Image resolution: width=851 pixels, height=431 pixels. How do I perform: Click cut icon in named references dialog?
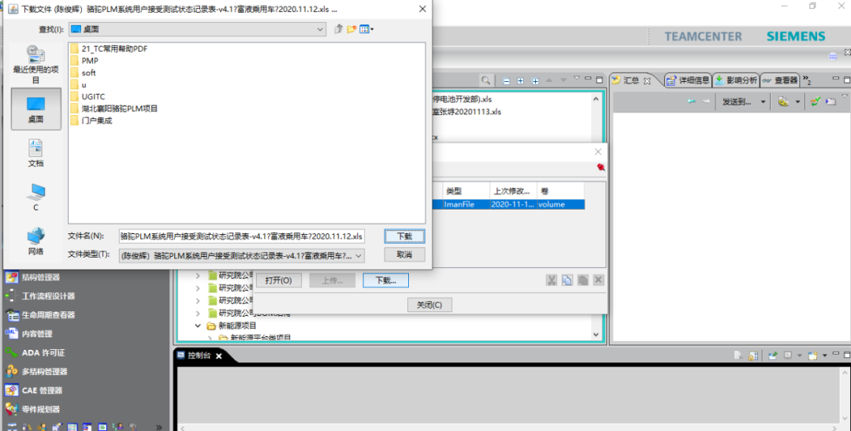pyautogui.click(x=552, y=280)
